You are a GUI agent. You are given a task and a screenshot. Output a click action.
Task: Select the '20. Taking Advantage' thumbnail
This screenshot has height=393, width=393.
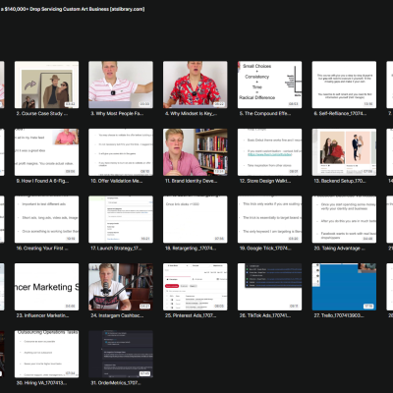tap(344, 219)
